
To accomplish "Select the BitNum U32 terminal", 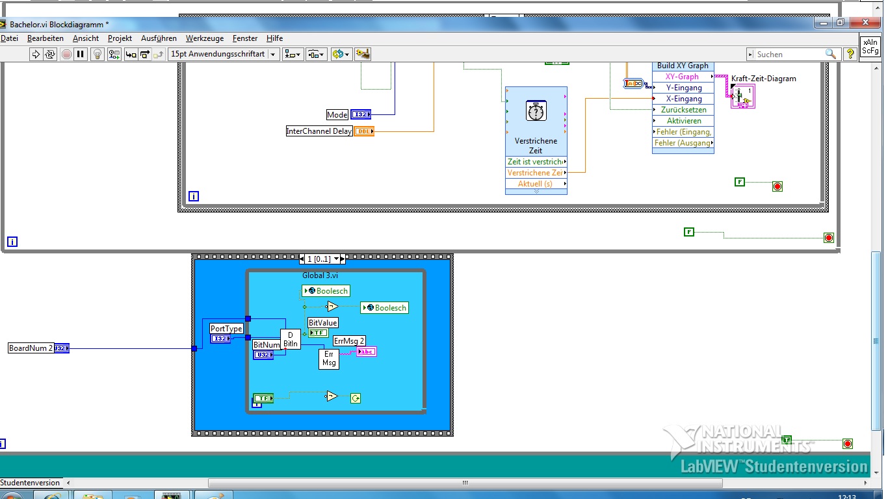I will (263, 355).
